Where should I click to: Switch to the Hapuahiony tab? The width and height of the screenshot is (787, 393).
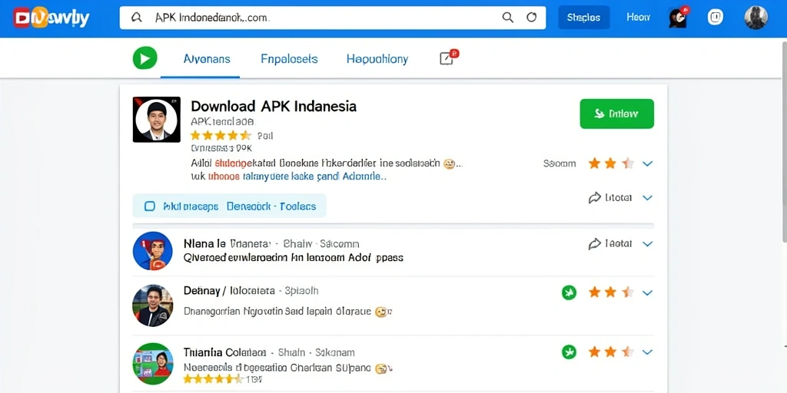377,59
